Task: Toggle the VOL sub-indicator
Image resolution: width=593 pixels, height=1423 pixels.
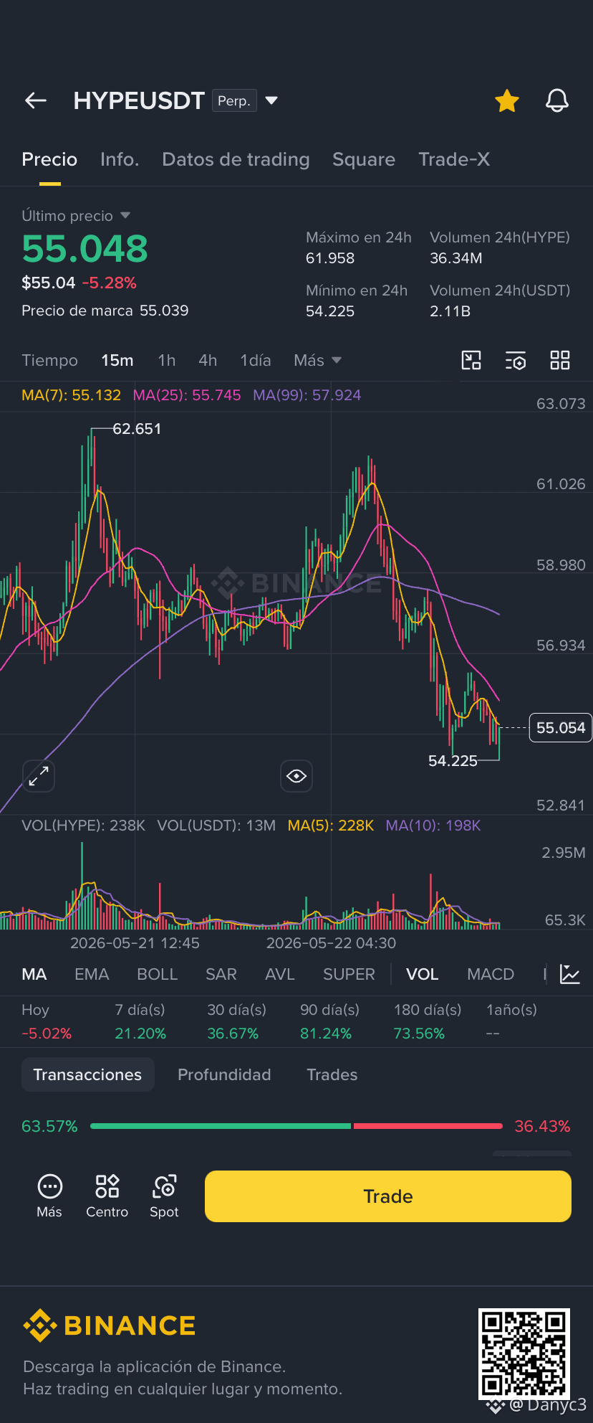Action: point(422,974)
